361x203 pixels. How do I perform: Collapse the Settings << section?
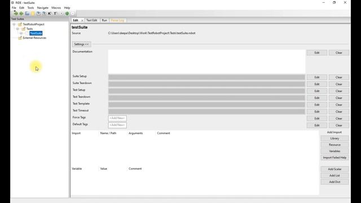coord(81,44)
